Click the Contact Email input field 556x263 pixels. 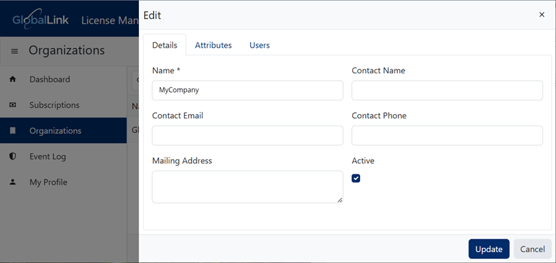tap(247, 135)
